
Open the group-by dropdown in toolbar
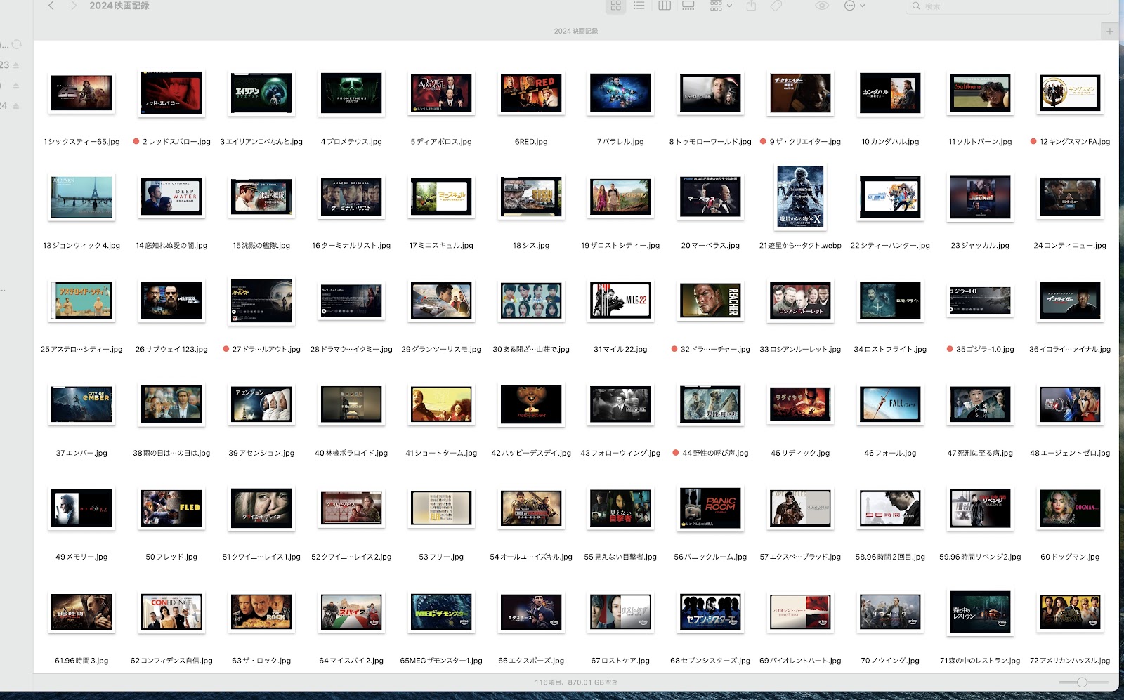point(721,6)
